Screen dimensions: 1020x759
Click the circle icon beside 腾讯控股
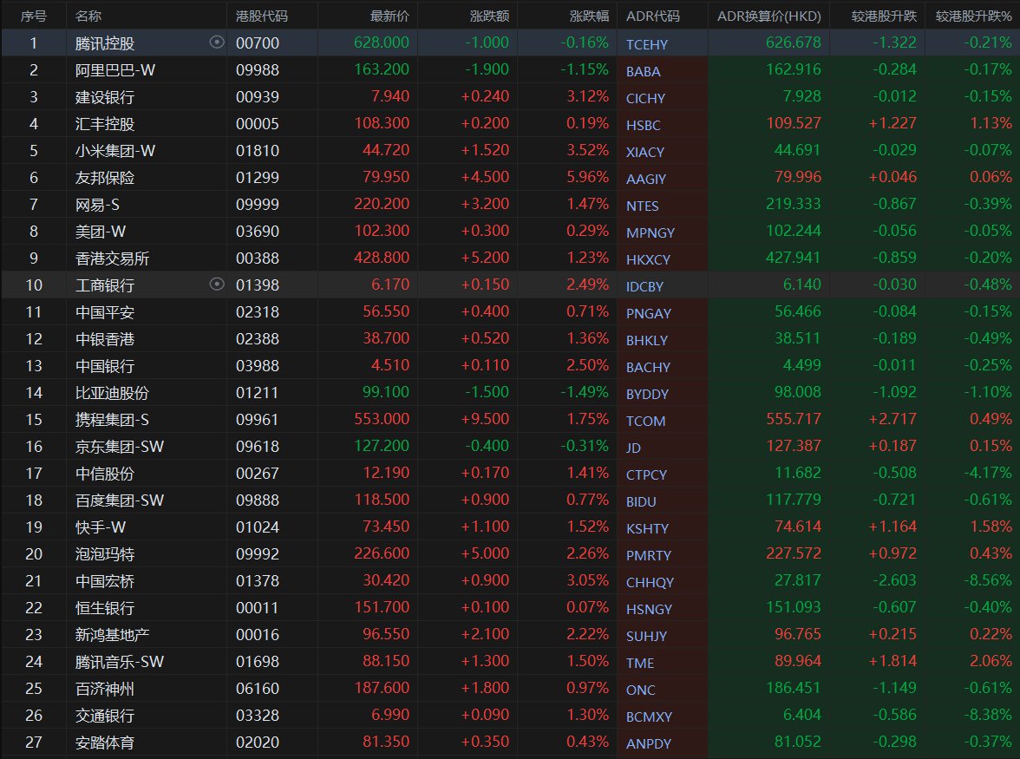tap(217, 43)
